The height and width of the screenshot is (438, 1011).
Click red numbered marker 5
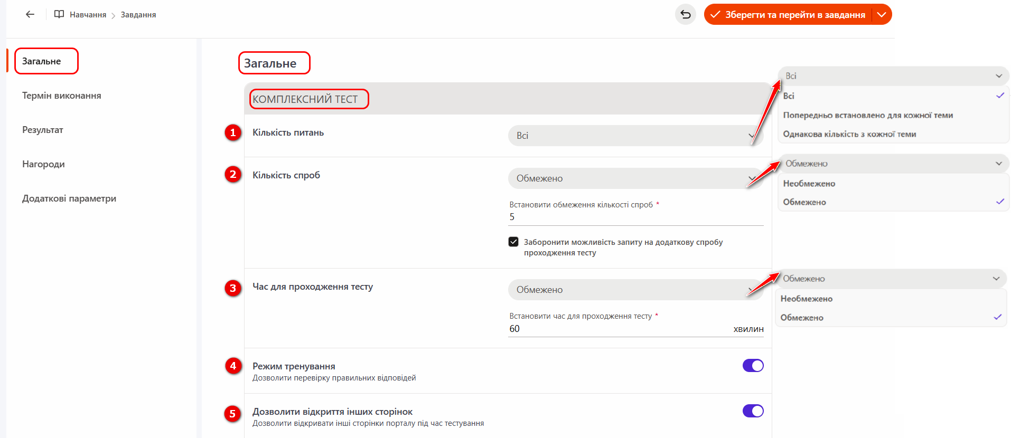233,414
